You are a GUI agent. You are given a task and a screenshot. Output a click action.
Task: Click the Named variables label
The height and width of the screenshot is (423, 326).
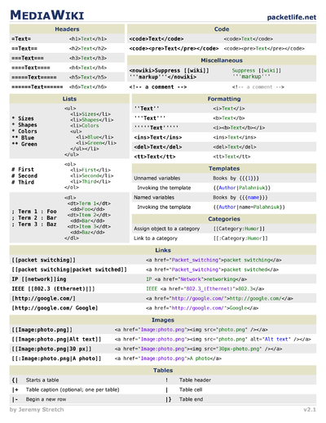[x=154, y=198]
